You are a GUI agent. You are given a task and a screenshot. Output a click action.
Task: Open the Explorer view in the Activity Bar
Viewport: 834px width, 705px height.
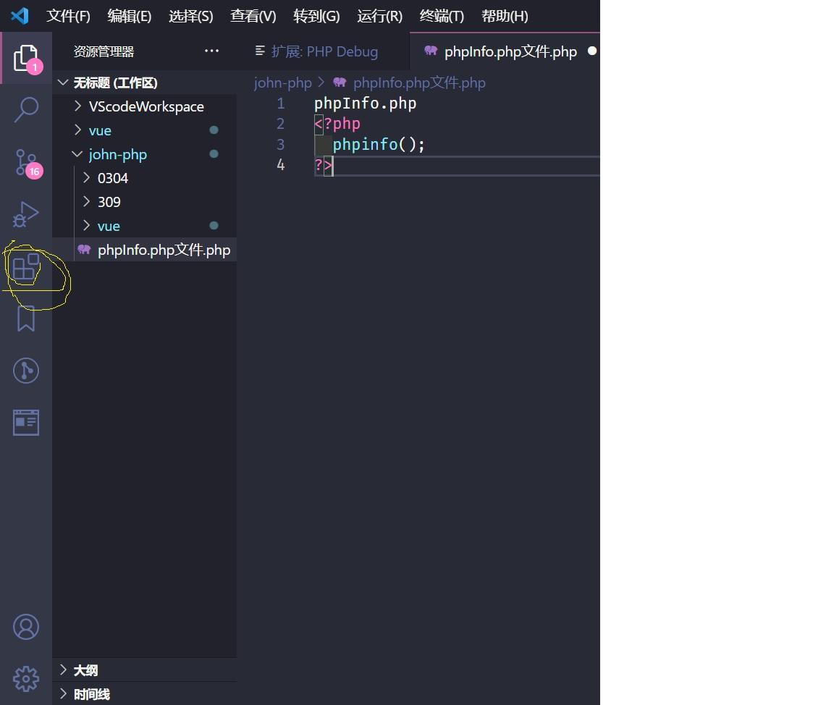(26, 56)
